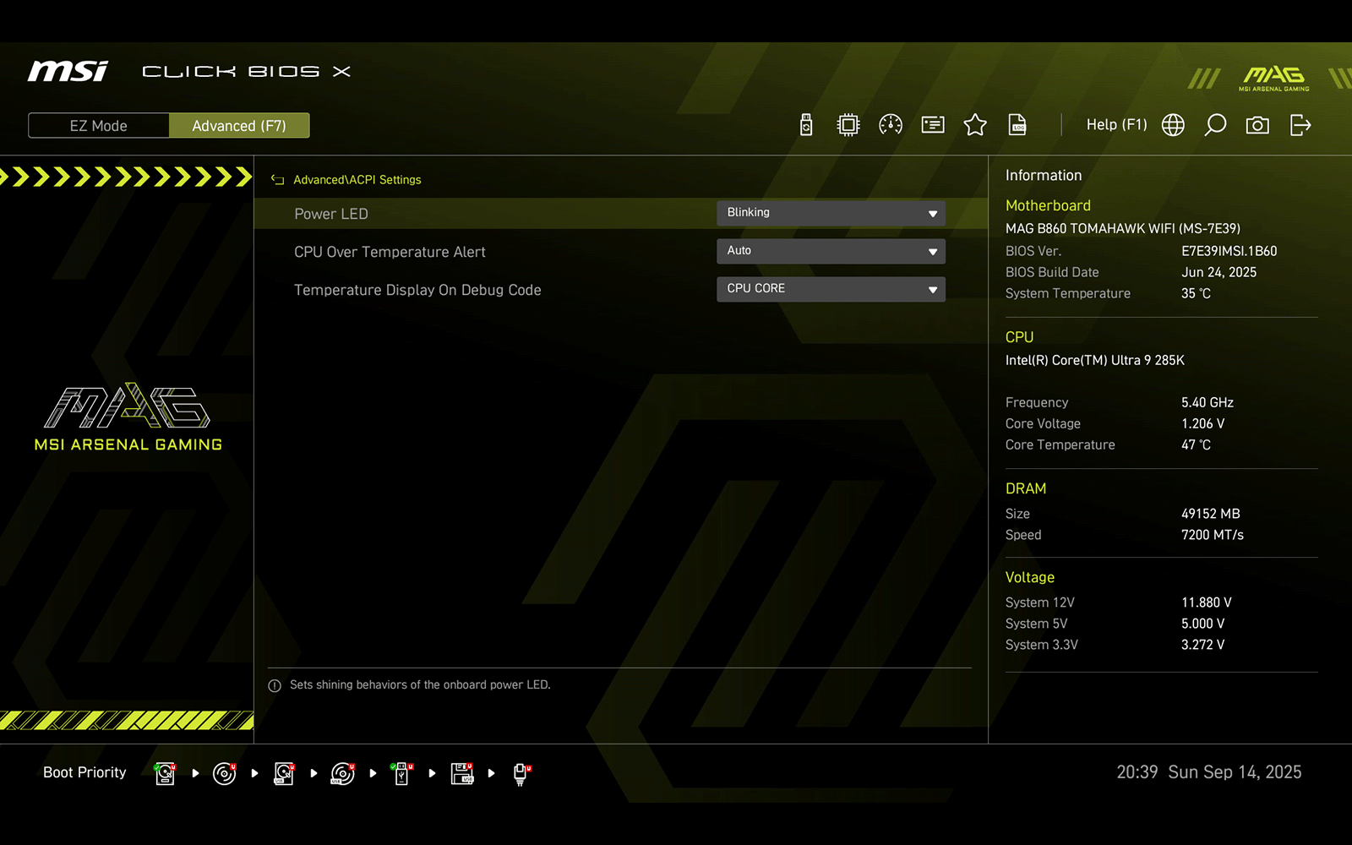Select the network cable boot device icon
The image size is (1352, 845).
click(x=521, y=774)
